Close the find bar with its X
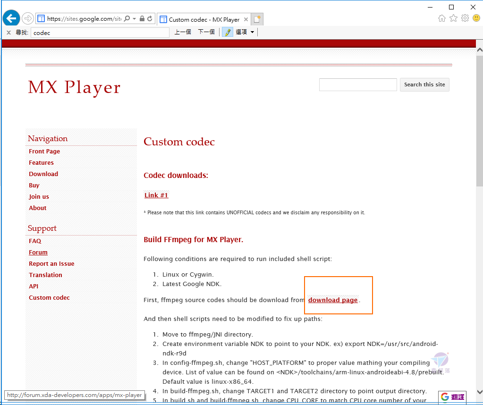 (8, 33)
